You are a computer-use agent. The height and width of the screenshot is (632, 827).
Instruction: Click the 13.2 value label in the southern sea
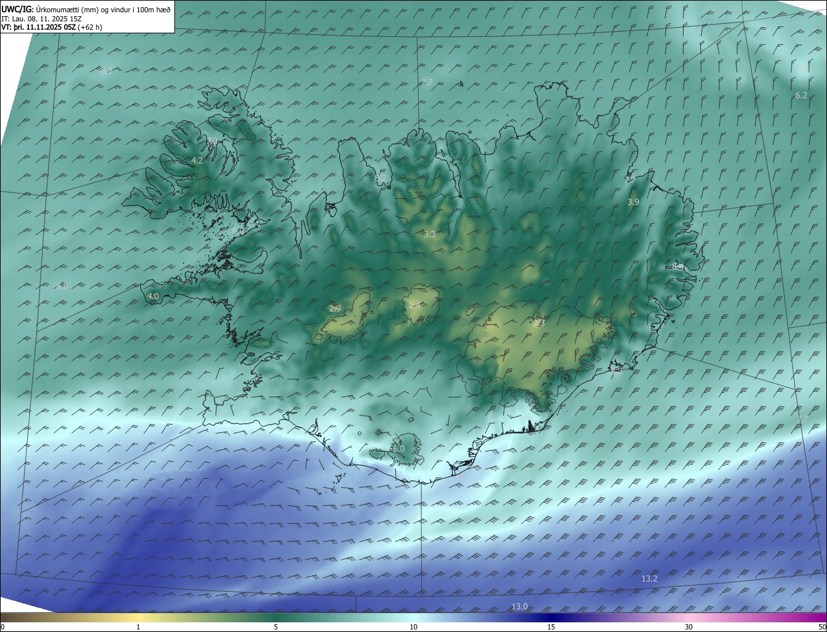649,579
